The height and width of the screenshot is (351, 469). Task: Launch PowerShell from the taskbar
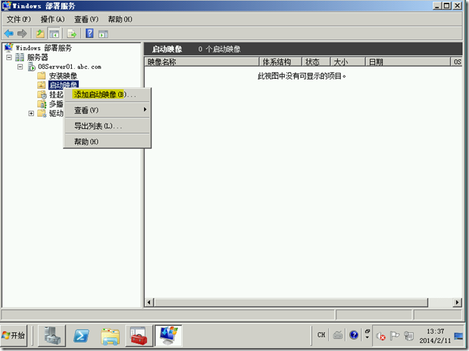click(x=81, y=336)
